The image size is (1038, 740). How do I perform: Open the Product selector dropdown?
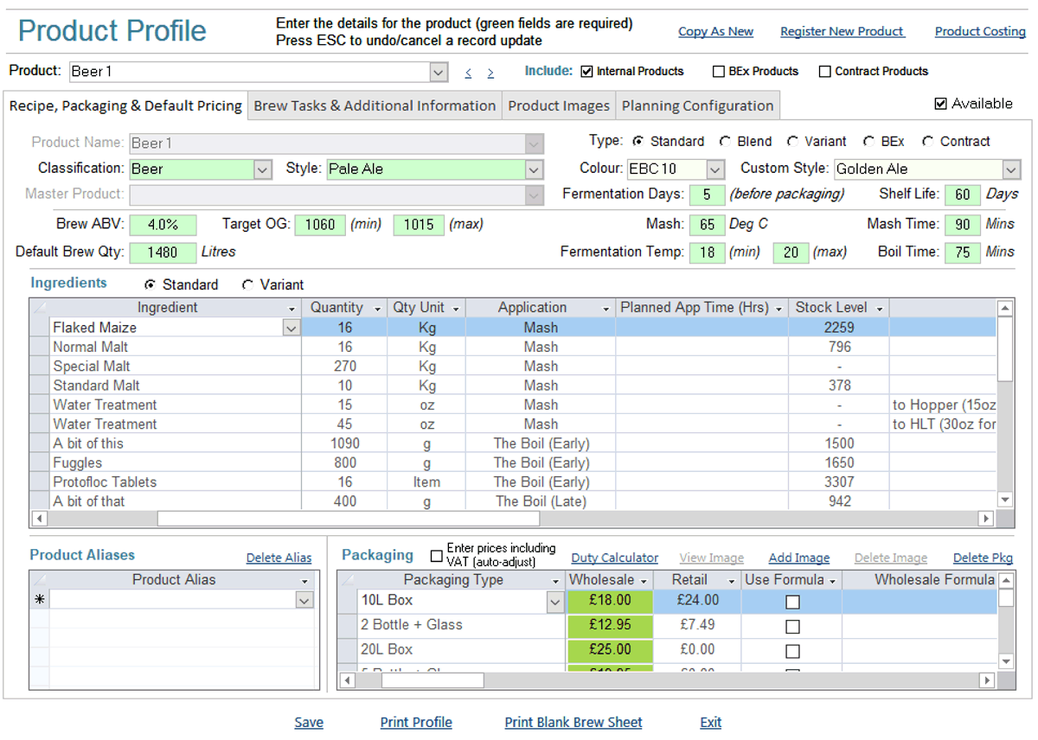[x=439, y=72]
